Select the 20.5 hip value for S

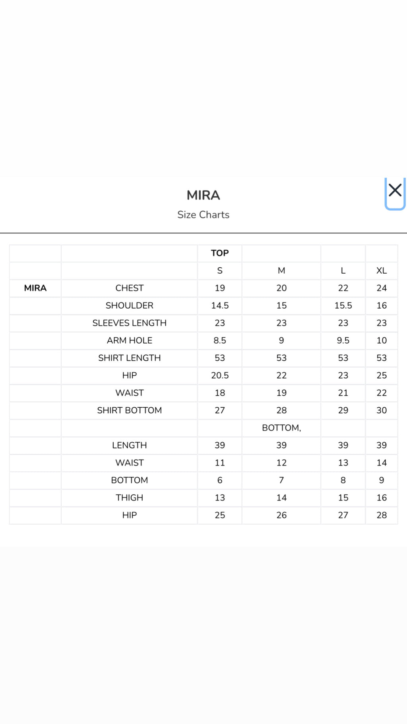[220, 376]
